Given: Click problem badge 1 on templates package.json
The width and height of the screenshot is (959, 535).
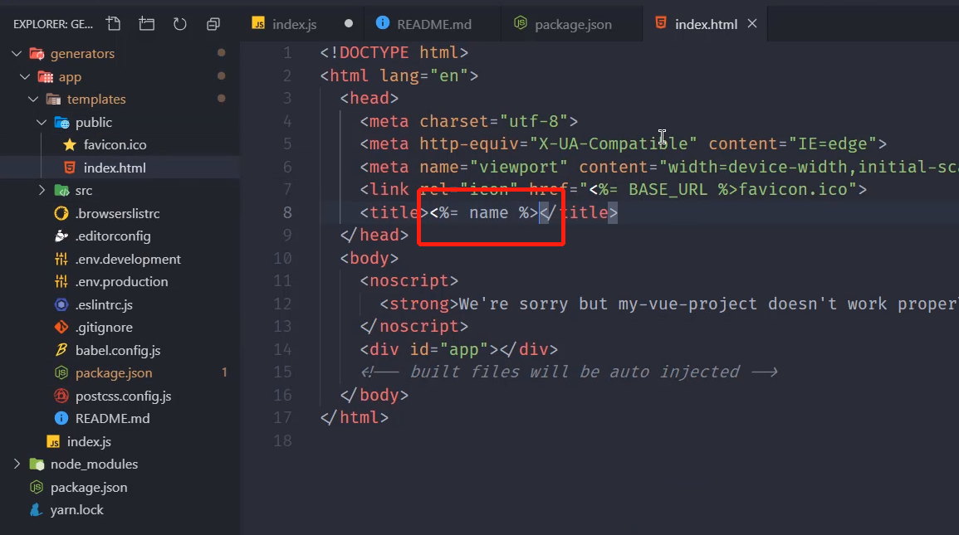Looking at the screenshot, I should [x=224, y=372].
